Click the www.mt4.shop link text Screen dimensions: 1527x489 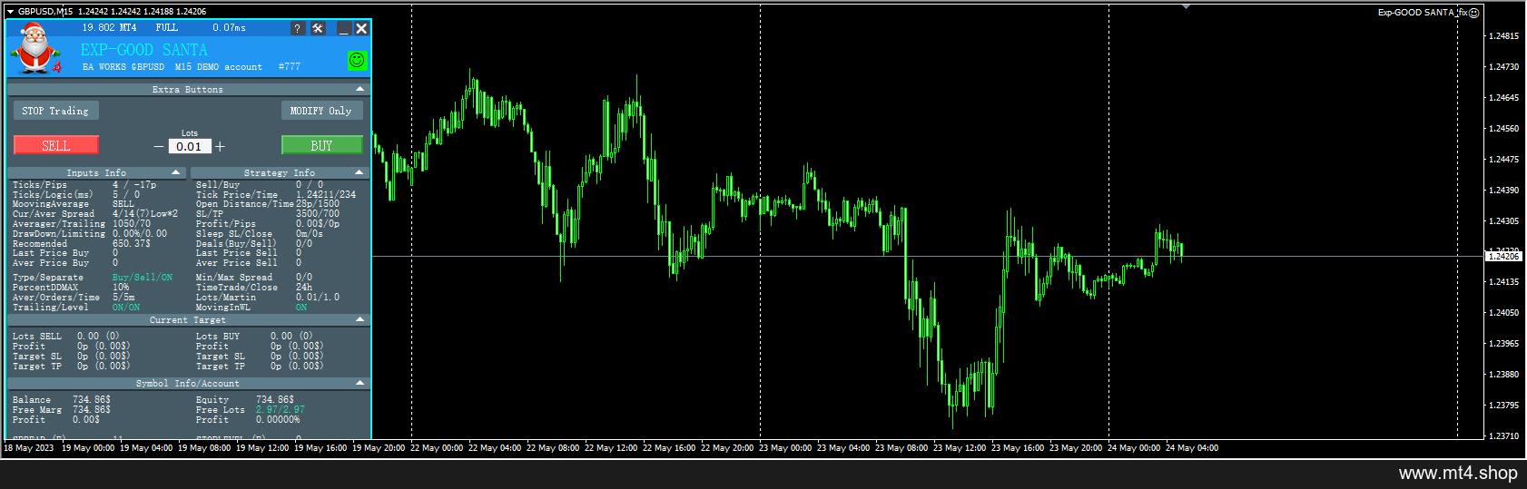(x=1458, y=473)
